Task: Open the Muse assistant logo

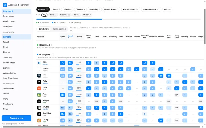Action: click(39, 63)
